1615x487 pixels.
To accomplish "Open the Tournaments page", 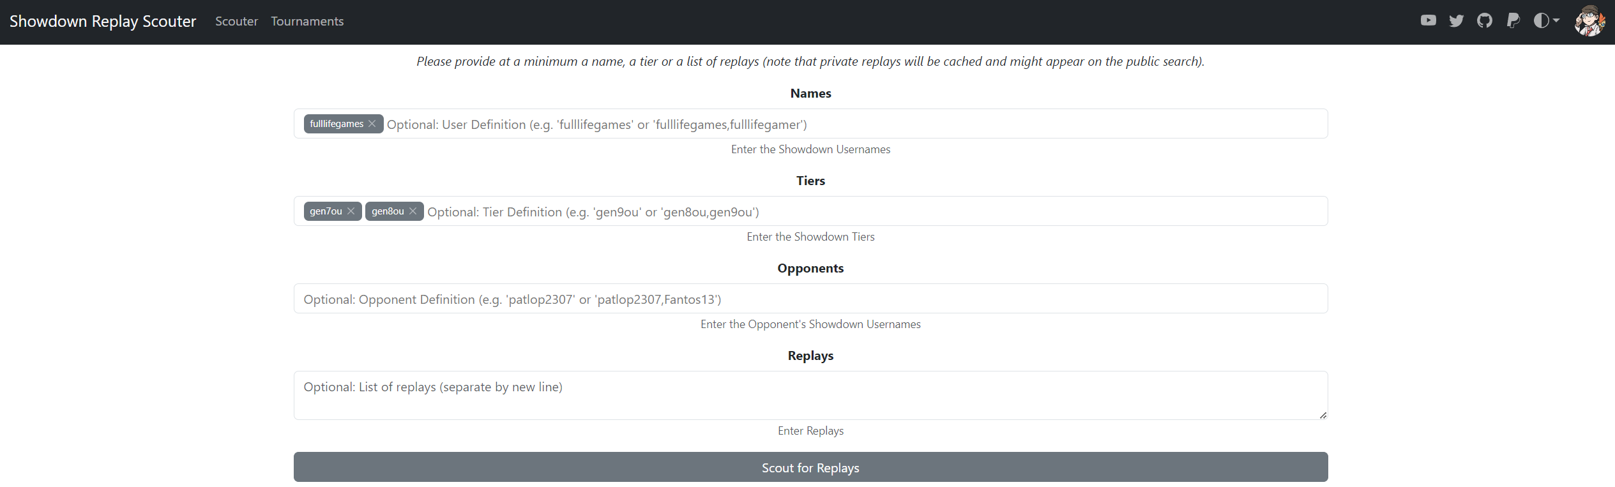I will click(x=307, y=21).
